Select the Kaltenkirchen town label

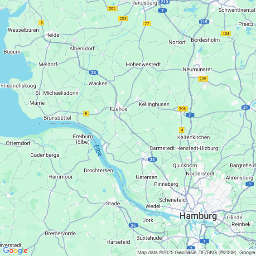[193, 137]
